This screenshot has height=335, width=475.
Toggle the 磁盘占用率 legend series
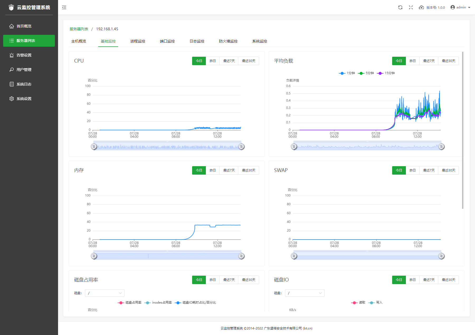130,303
